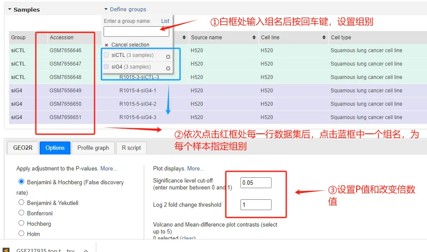Screen dimensions: 427x252
Task: Delete the siG4 group using its x icon
Action: pos(168,68)
